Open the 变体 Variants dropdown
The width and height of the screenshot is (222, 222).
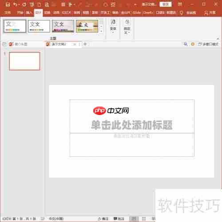[113, 27]
